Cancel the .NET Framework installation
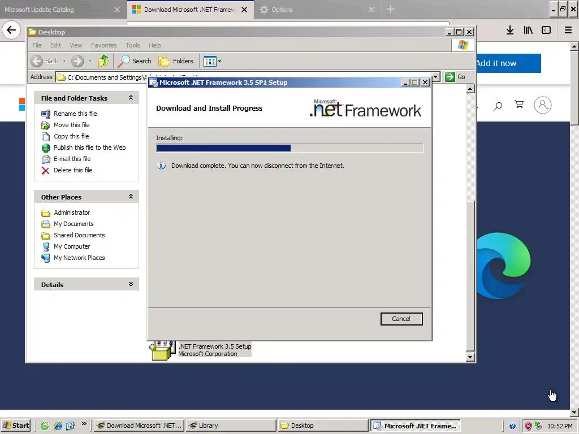Image resolution: width=579 pixels, height=434 pixels. 401,319
